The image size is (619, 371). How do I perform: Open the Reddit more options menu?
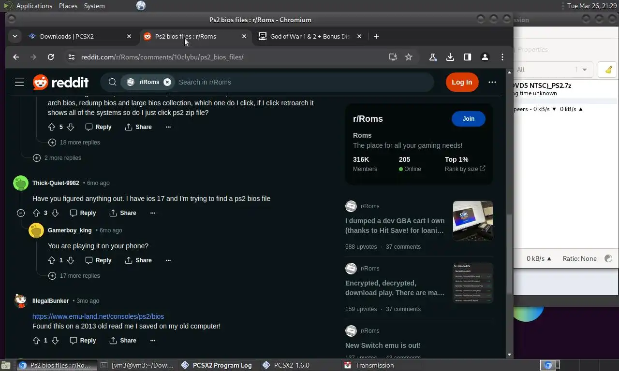[492, 82]
